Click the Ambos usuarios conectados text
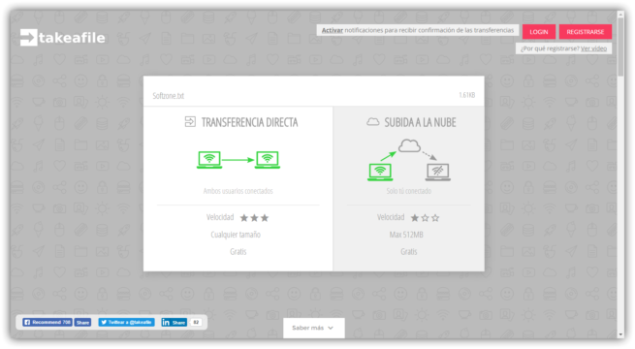The height and width of the screenshot is (349, 635). click(238, 191)
